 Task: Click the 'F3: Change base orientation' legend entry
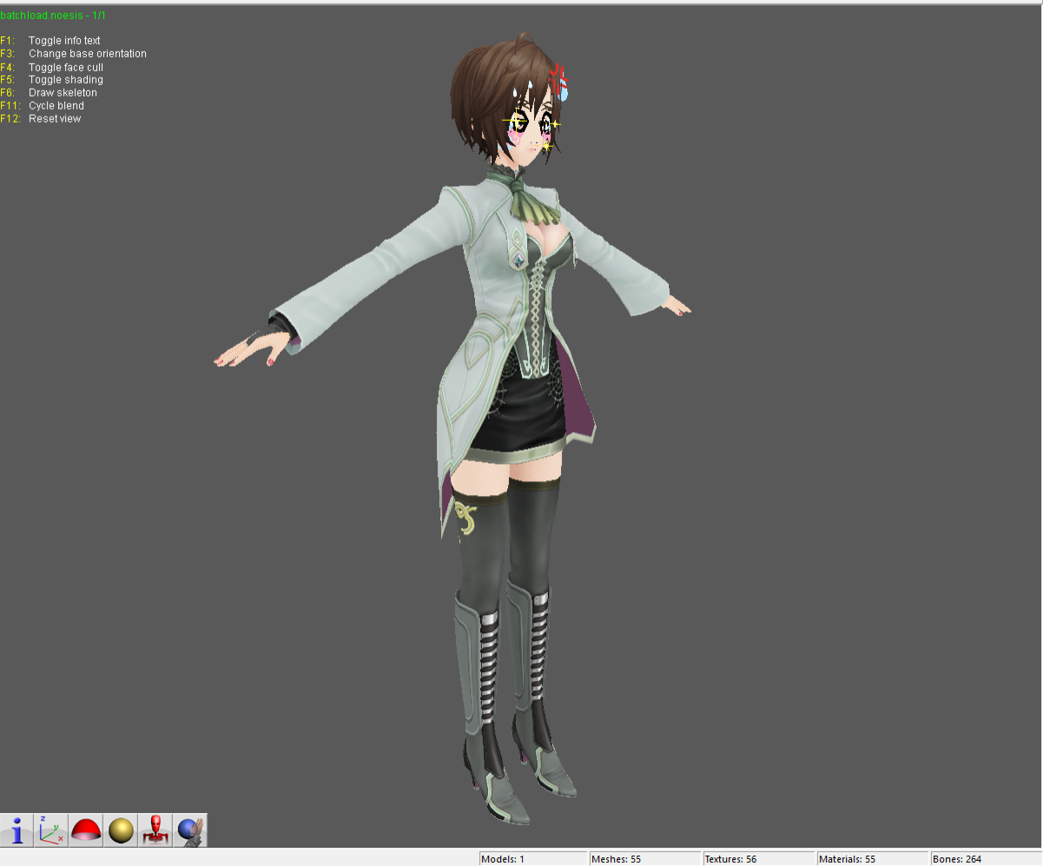click(x=74, y=53)
